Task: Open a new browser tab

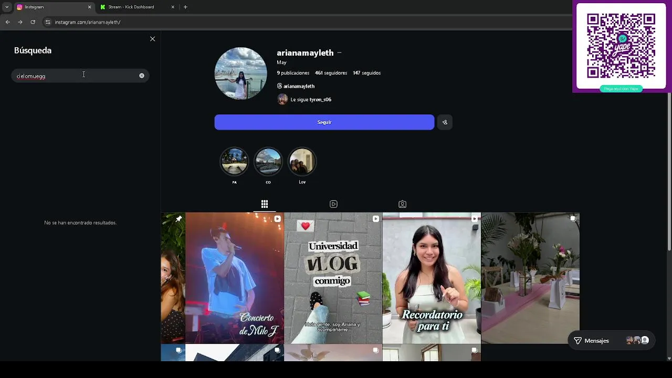Action: pos(185,7)
